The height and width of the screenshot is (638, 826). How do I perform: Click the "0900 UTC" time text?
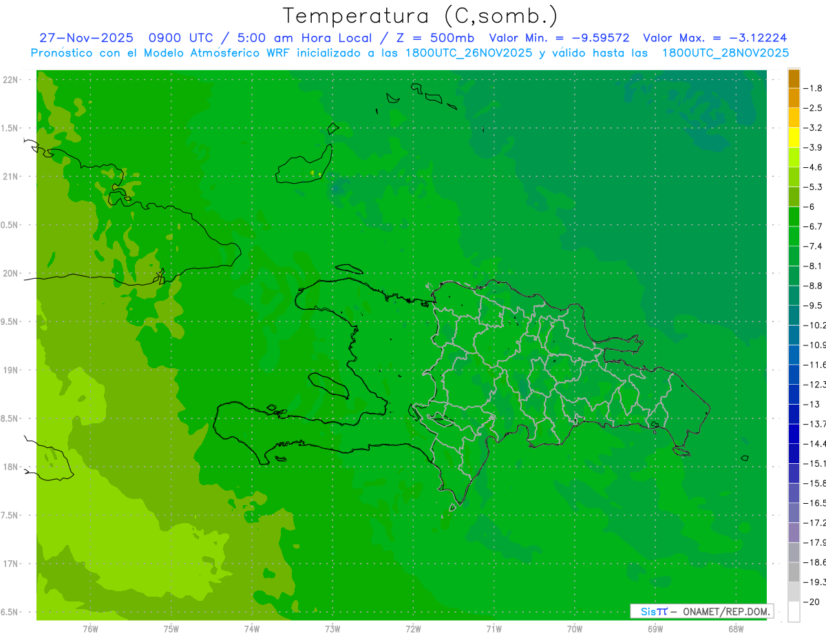(x=181, y=38)
